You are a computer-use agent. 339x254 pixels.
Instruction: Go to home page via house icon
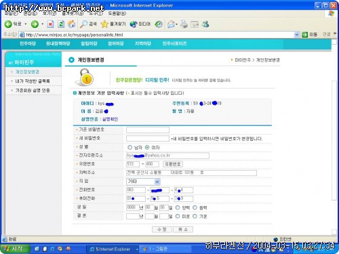72,24
